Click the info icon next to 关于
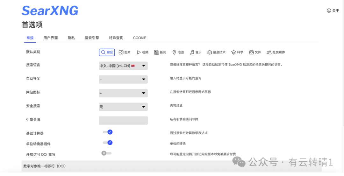The height and width of the screenshot is (176, 344). coord(329,11)
